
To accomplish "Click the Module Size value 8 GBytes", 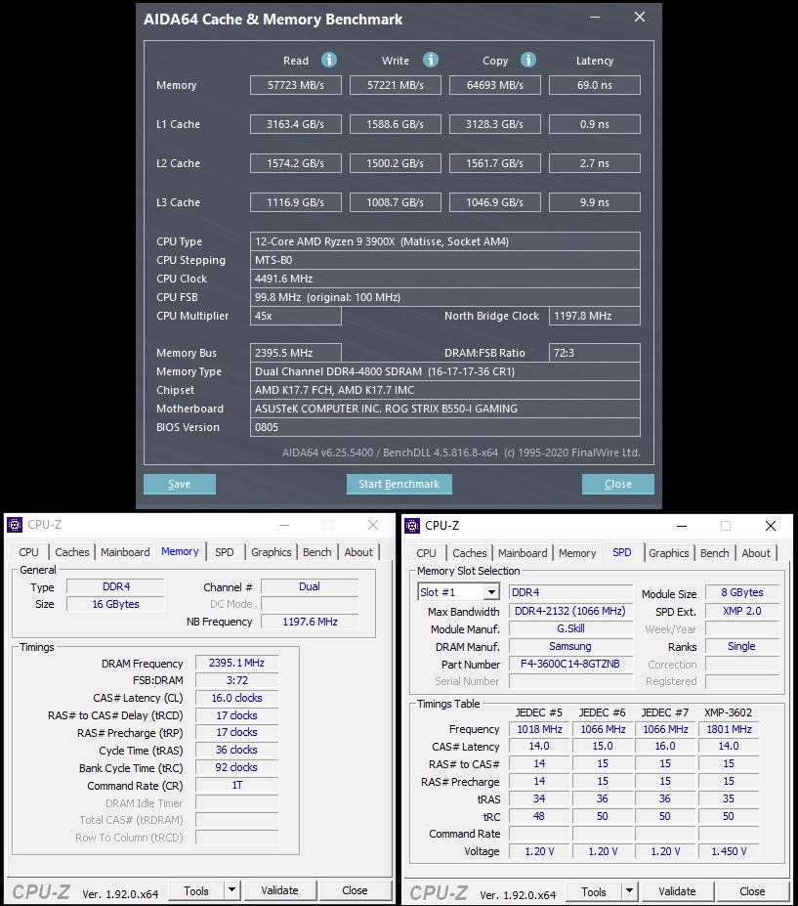I will click(x=742, y=592).
